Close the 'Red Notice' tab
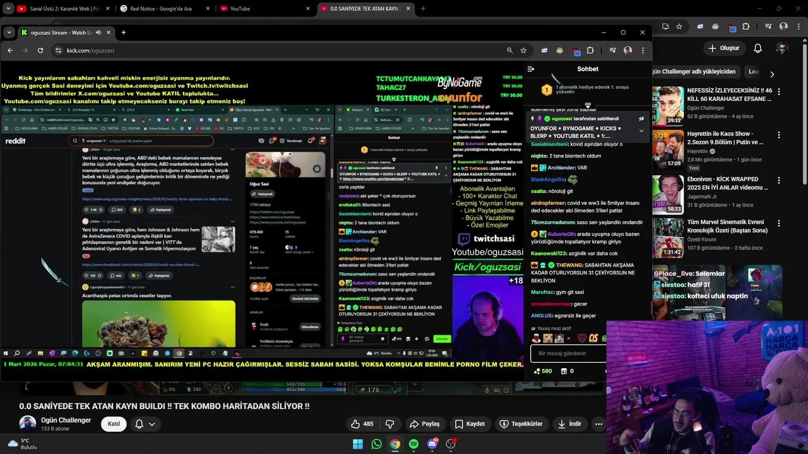The height and width of the screenshot is (454, 808). (x=207, y=9)
